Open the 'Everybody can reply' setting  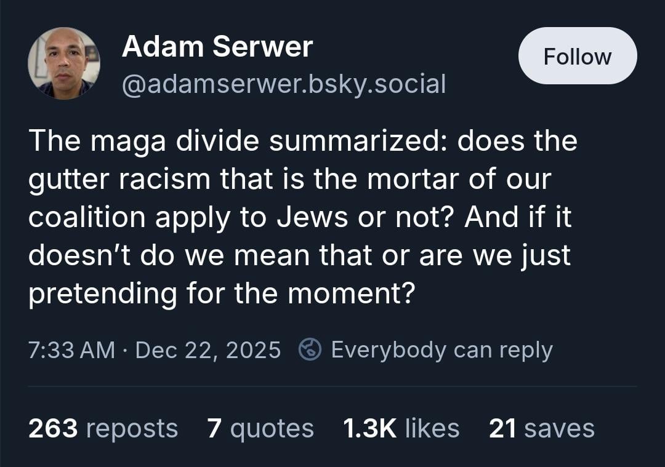(x=441, y=349)
